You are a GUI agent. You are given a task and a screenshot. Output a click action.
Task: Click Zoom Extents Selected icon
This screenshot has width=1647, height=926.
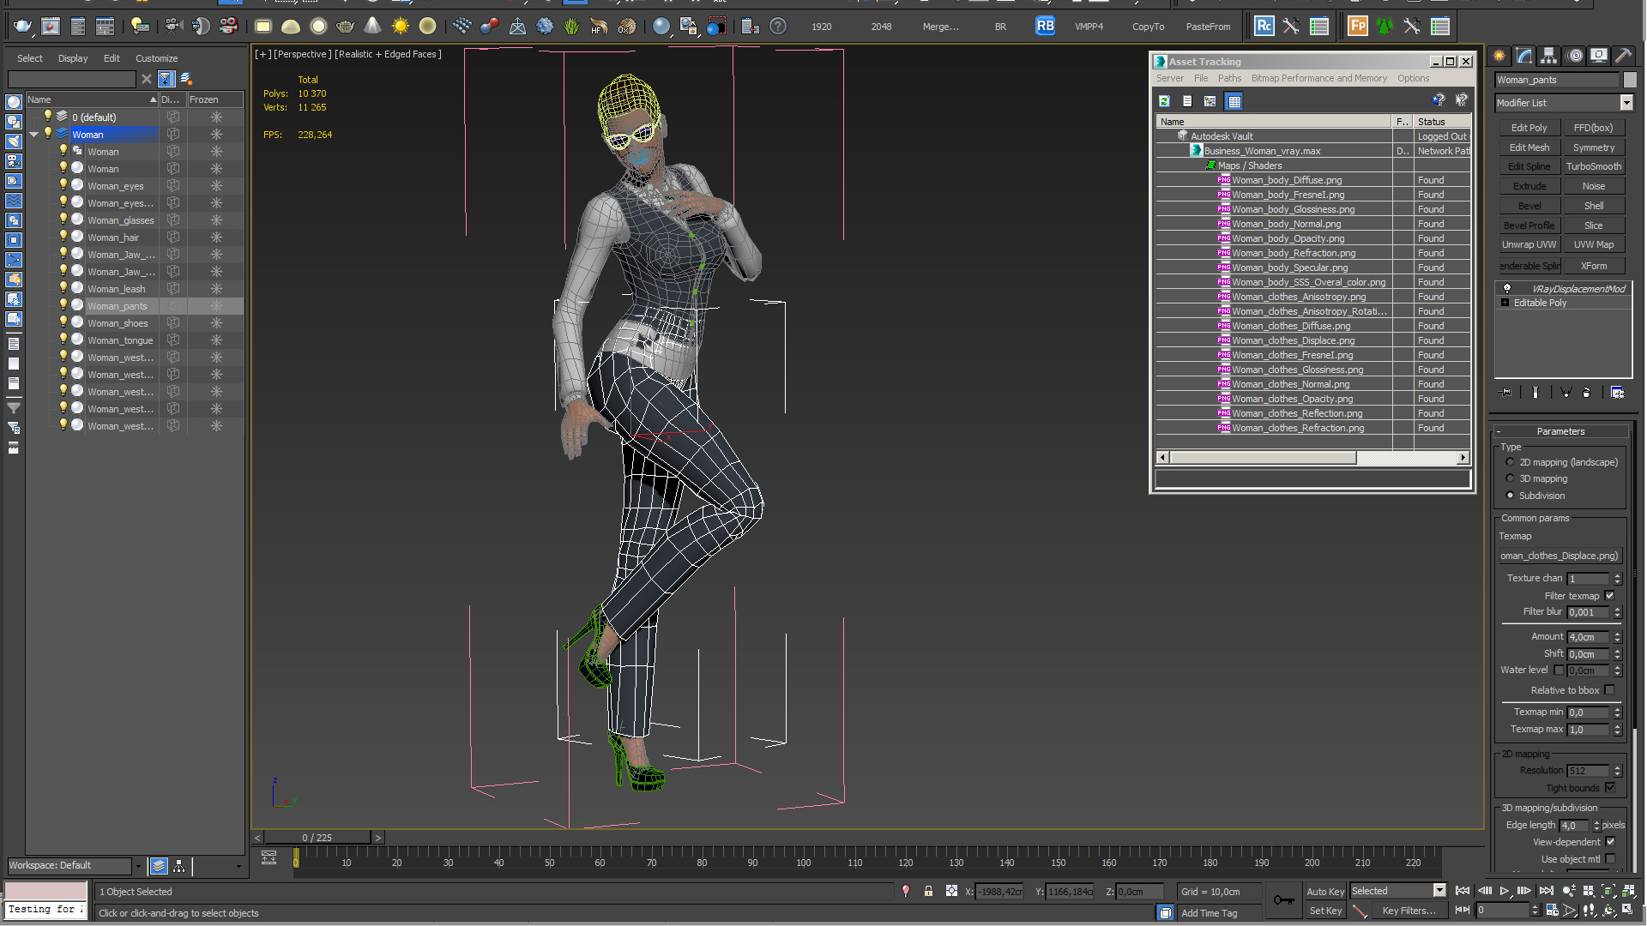[1608, 892]
